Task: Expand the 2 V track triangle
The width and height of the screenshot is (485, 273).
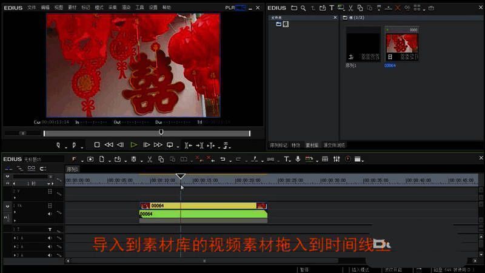Action: click(x=15, y=197)
